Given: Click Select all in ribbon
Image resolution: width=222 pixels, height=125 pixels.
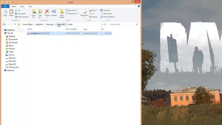Looking at the screenshot, I should tap(105, 10).
